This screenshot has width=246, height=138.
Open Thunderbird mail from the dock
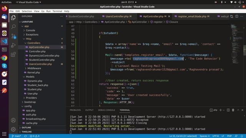click(4, 16)
